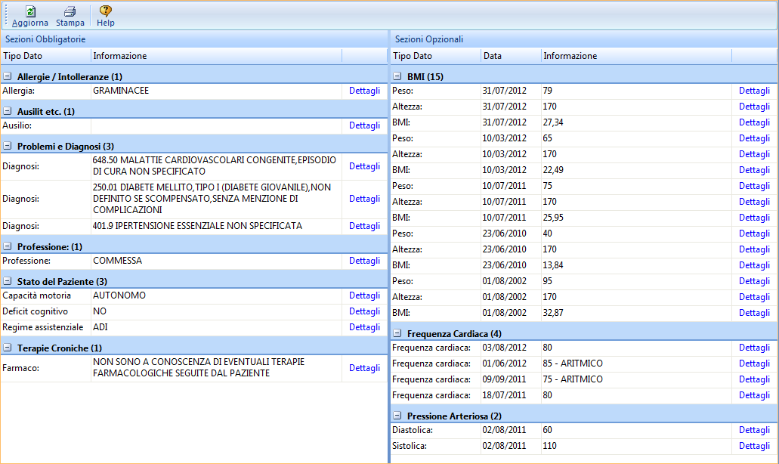Select the GRAMINACEE allergy value
The width and height of the screenshot is (779, 464).
pyautogui.click(x=121, y=91)
